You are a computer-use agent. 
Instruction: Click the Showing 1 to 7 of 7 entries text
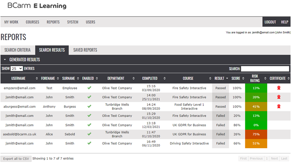53,158
